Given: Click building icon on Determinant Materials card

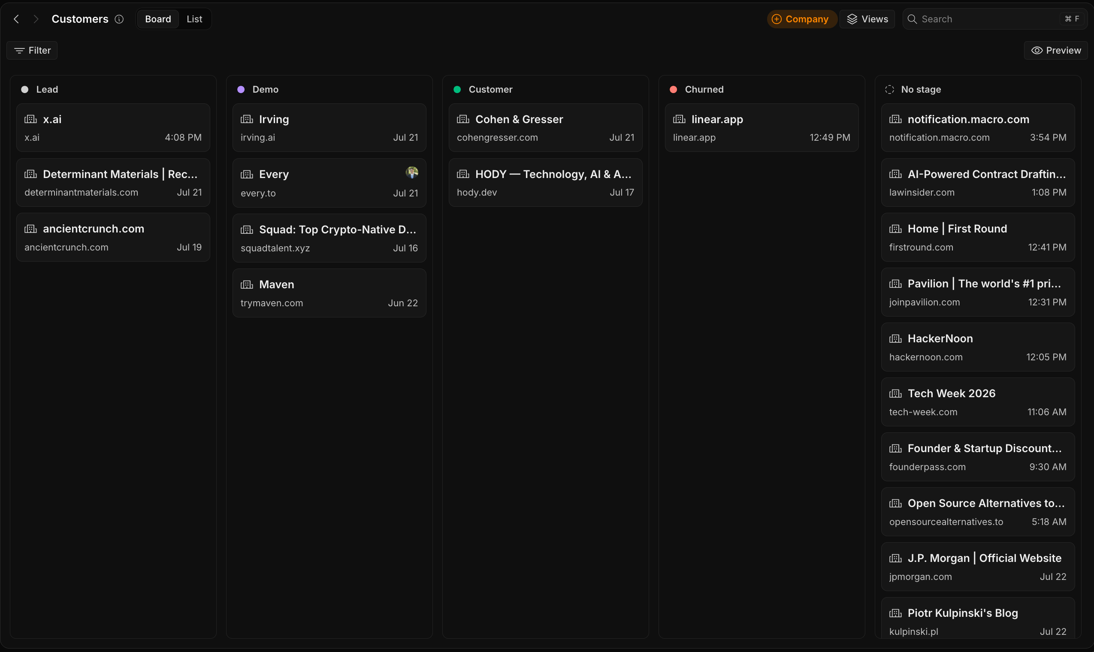Looking at the screenshot, I should pos(31,174).
